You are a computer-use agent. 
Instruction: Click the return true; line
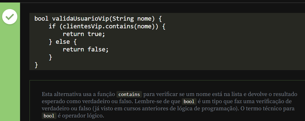click(84, 34)
